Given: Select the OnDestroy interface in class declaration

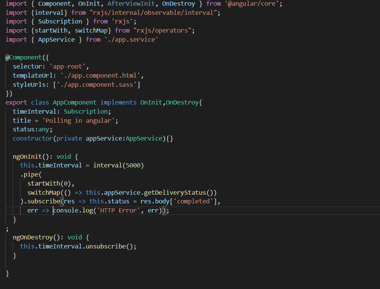Looking at the screenshot, I should tap(182, 102).
